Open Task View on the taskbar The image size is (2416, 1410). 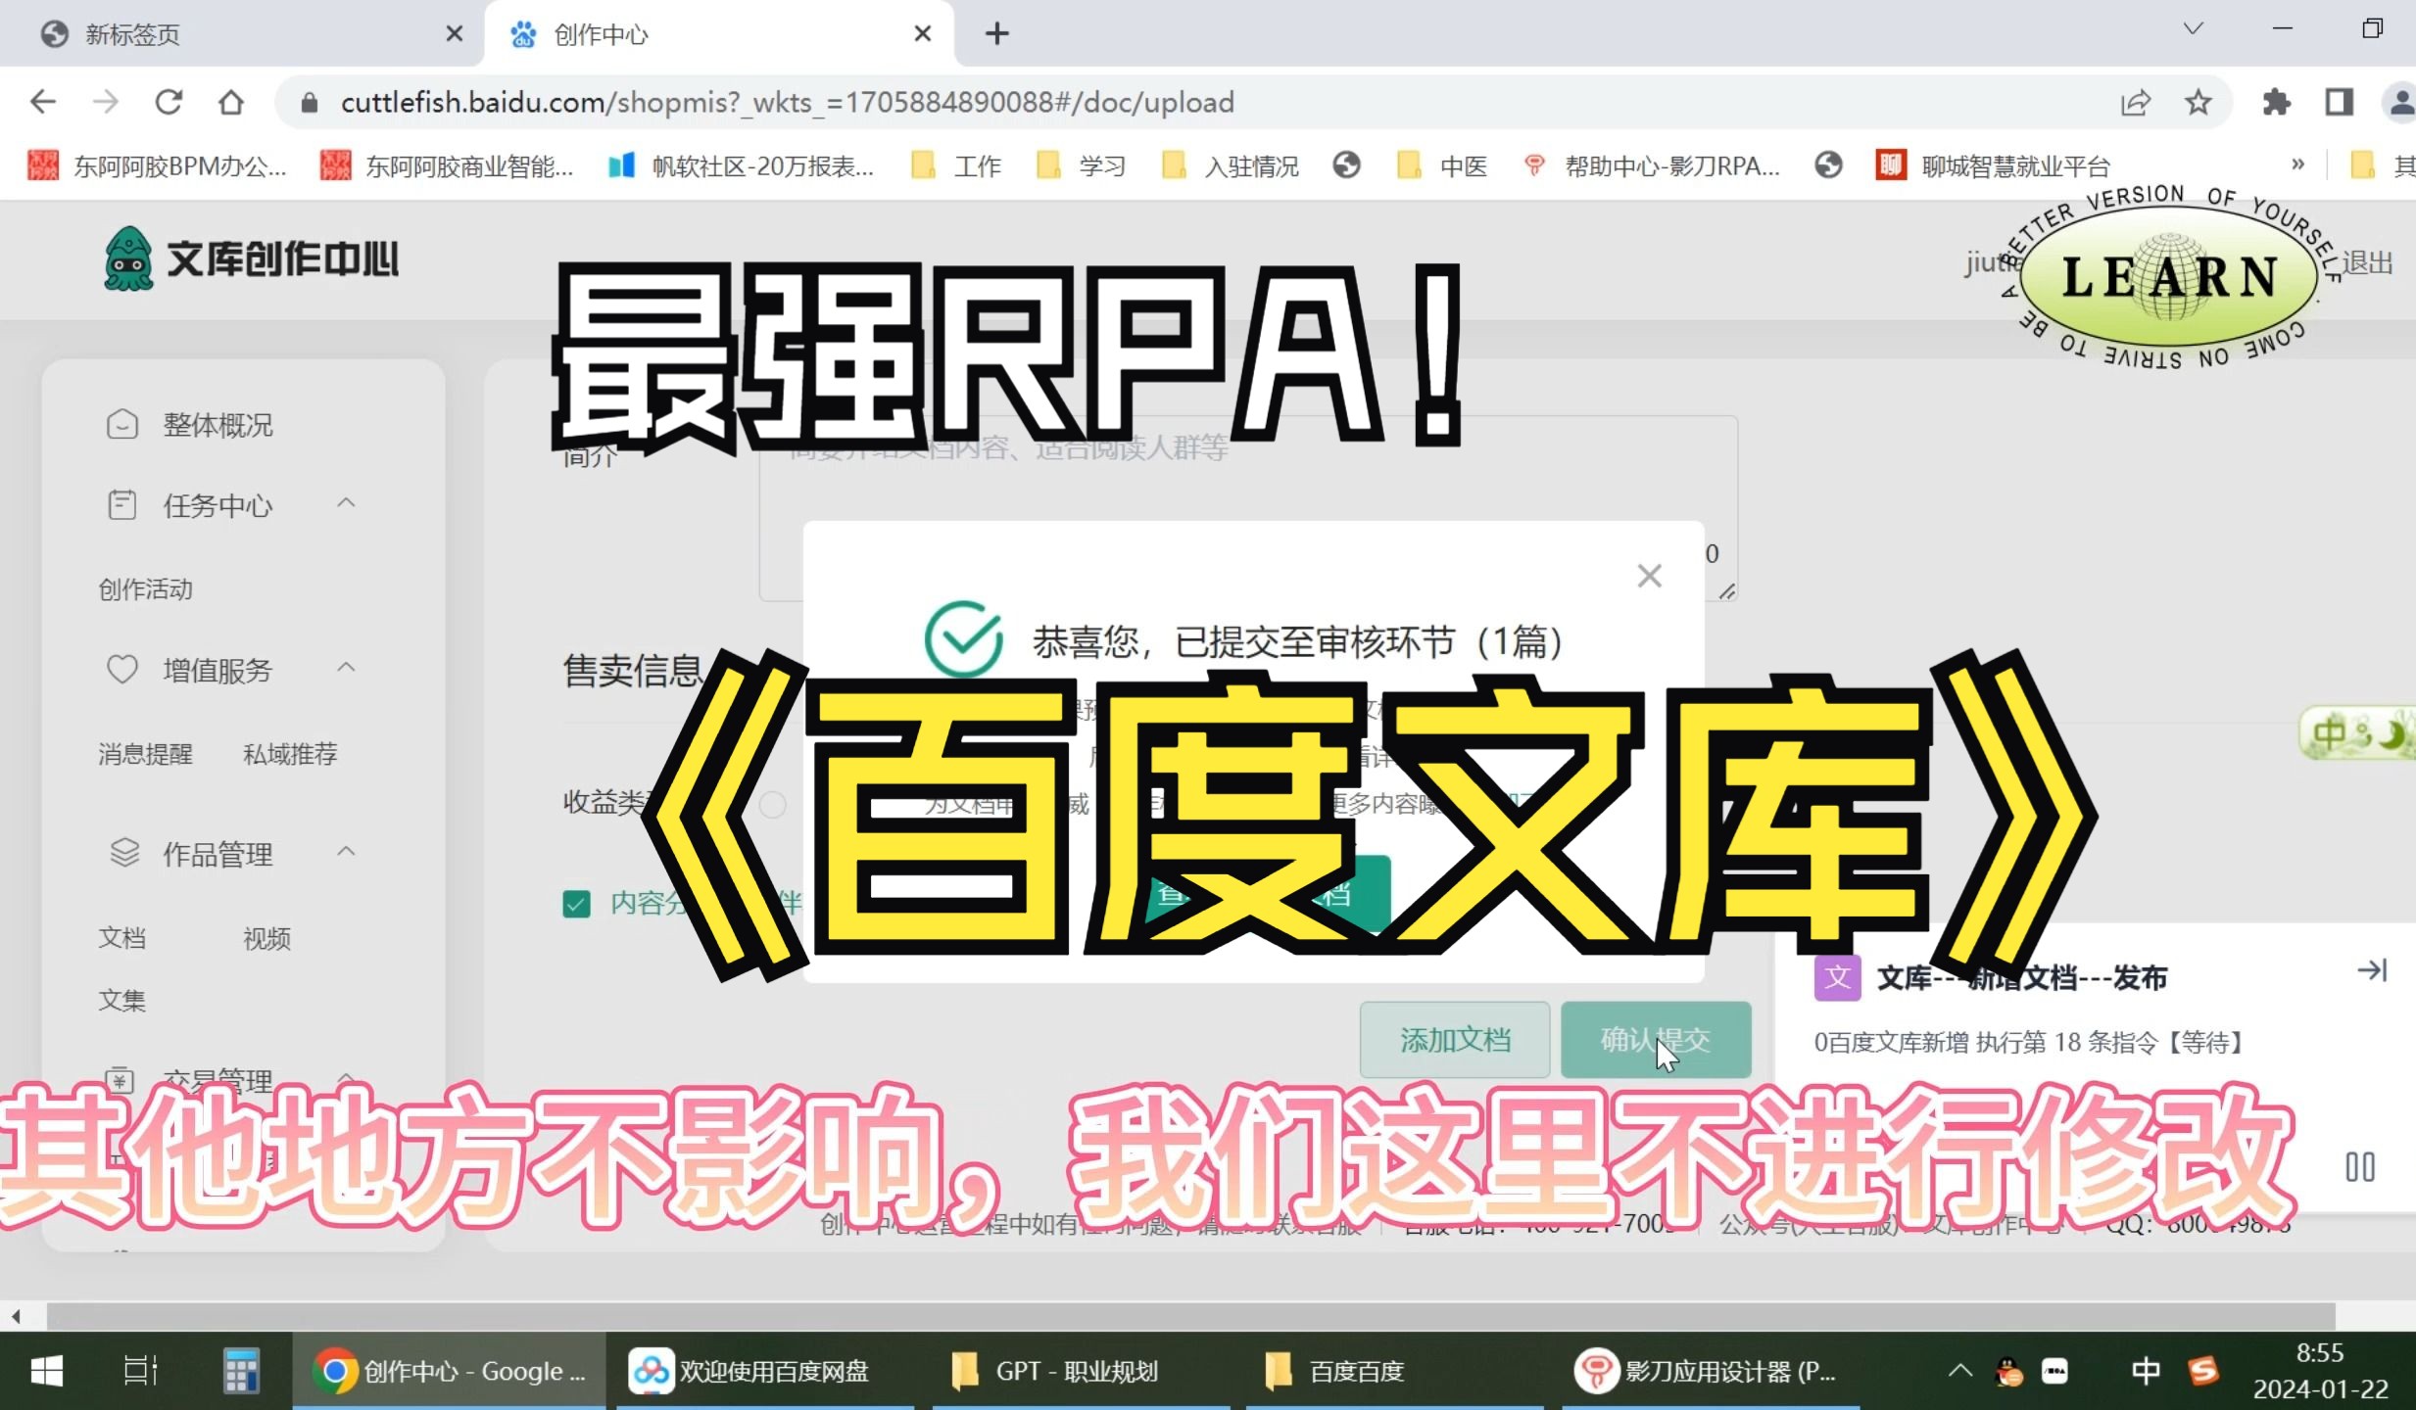click(140, 1371)
